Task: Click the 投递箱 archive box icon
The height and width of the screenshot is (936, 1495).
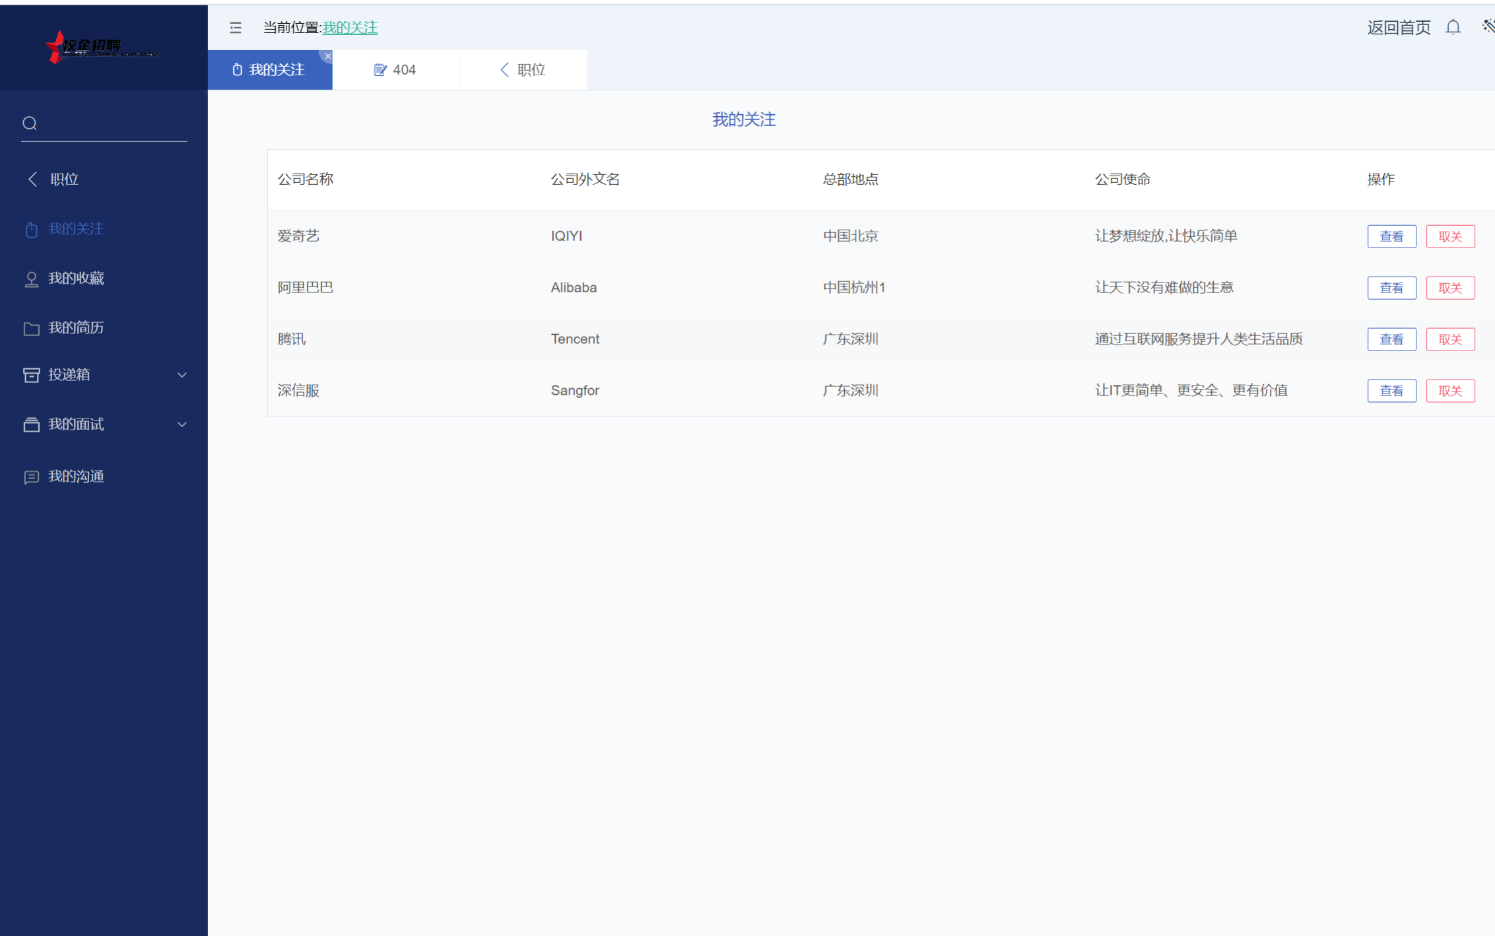Action: [31, 375]
